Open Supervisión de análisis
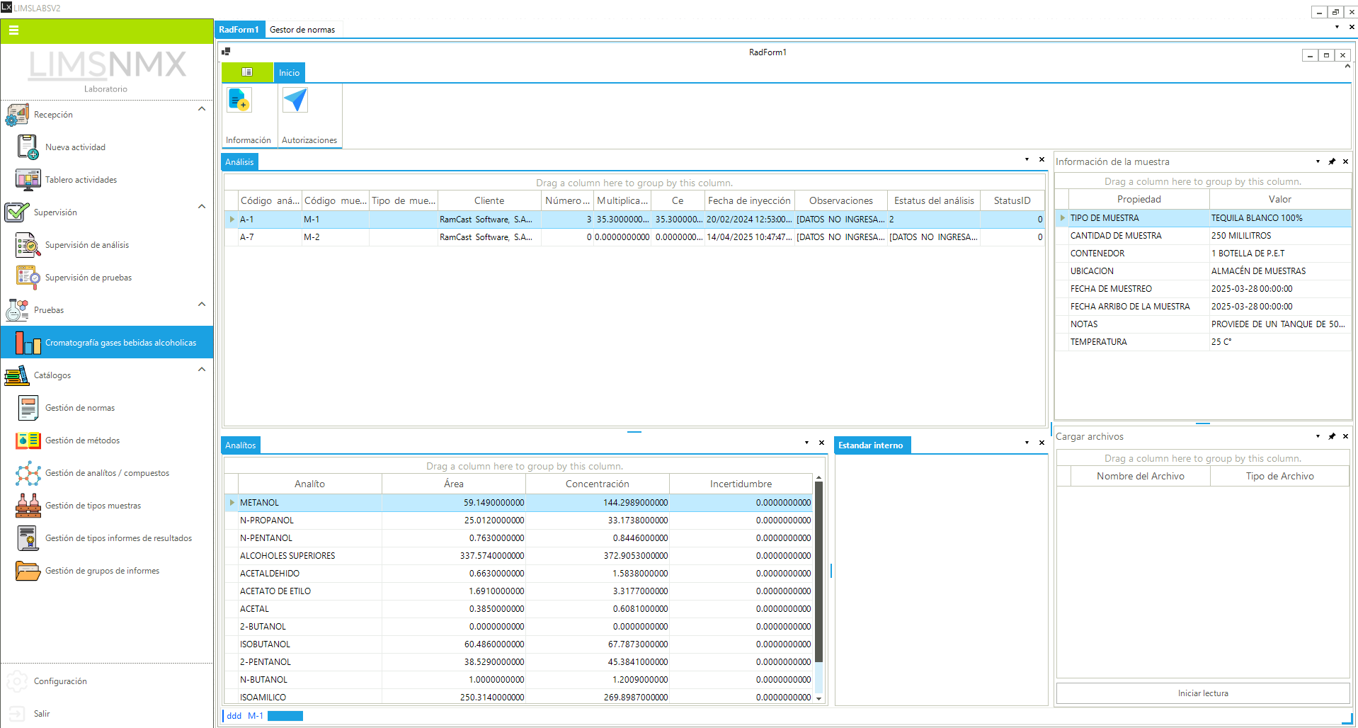The image size is (1358, 728). [x=86, y=244]
